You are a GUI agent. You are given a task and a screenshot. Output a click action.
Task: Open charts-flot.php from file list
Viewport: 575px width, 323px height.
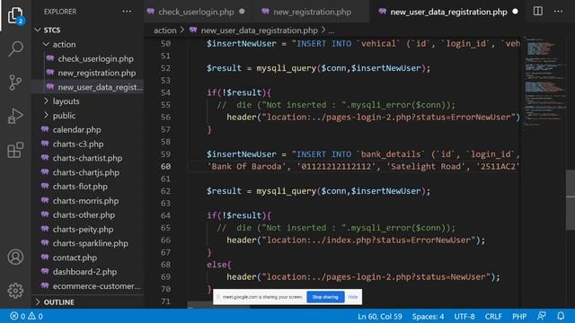pos(80,187)
